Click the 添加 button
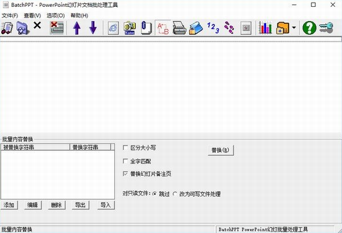This screenshot has width=342, height=233. click(x=9, y=205)
